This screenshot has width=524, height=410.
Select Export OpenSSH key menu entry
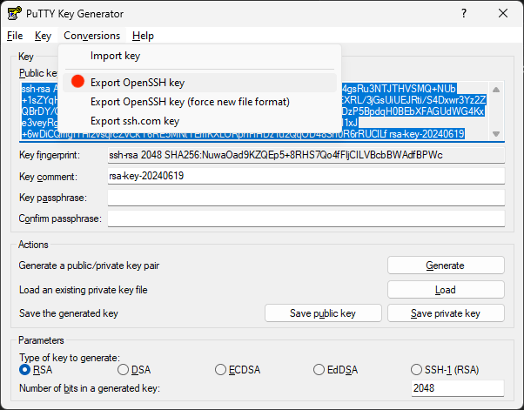[x=199, y=83]
